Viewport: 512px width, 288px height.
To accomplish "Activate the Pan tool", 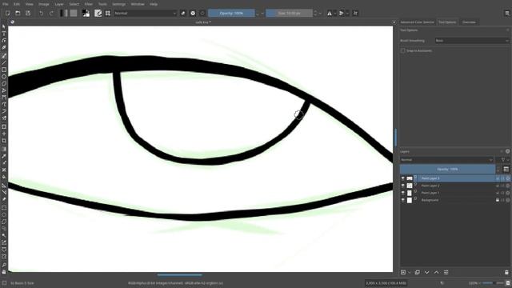I will [4, 272].
